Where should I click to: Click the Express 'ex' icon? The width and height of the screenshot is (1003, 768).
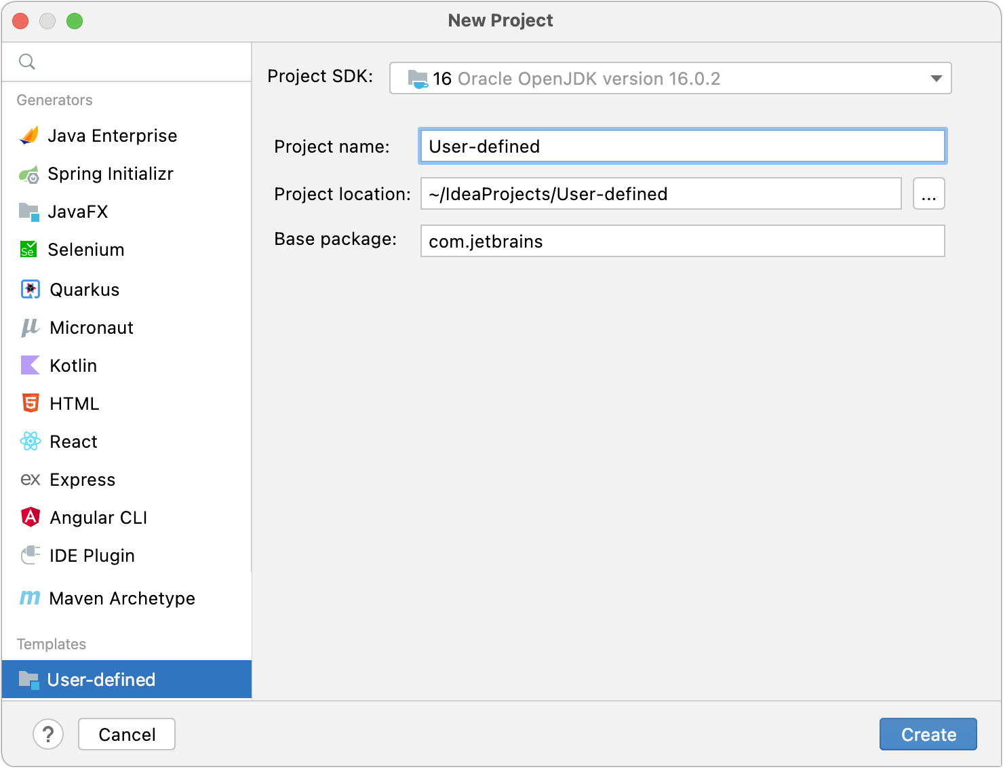(31, 480)
